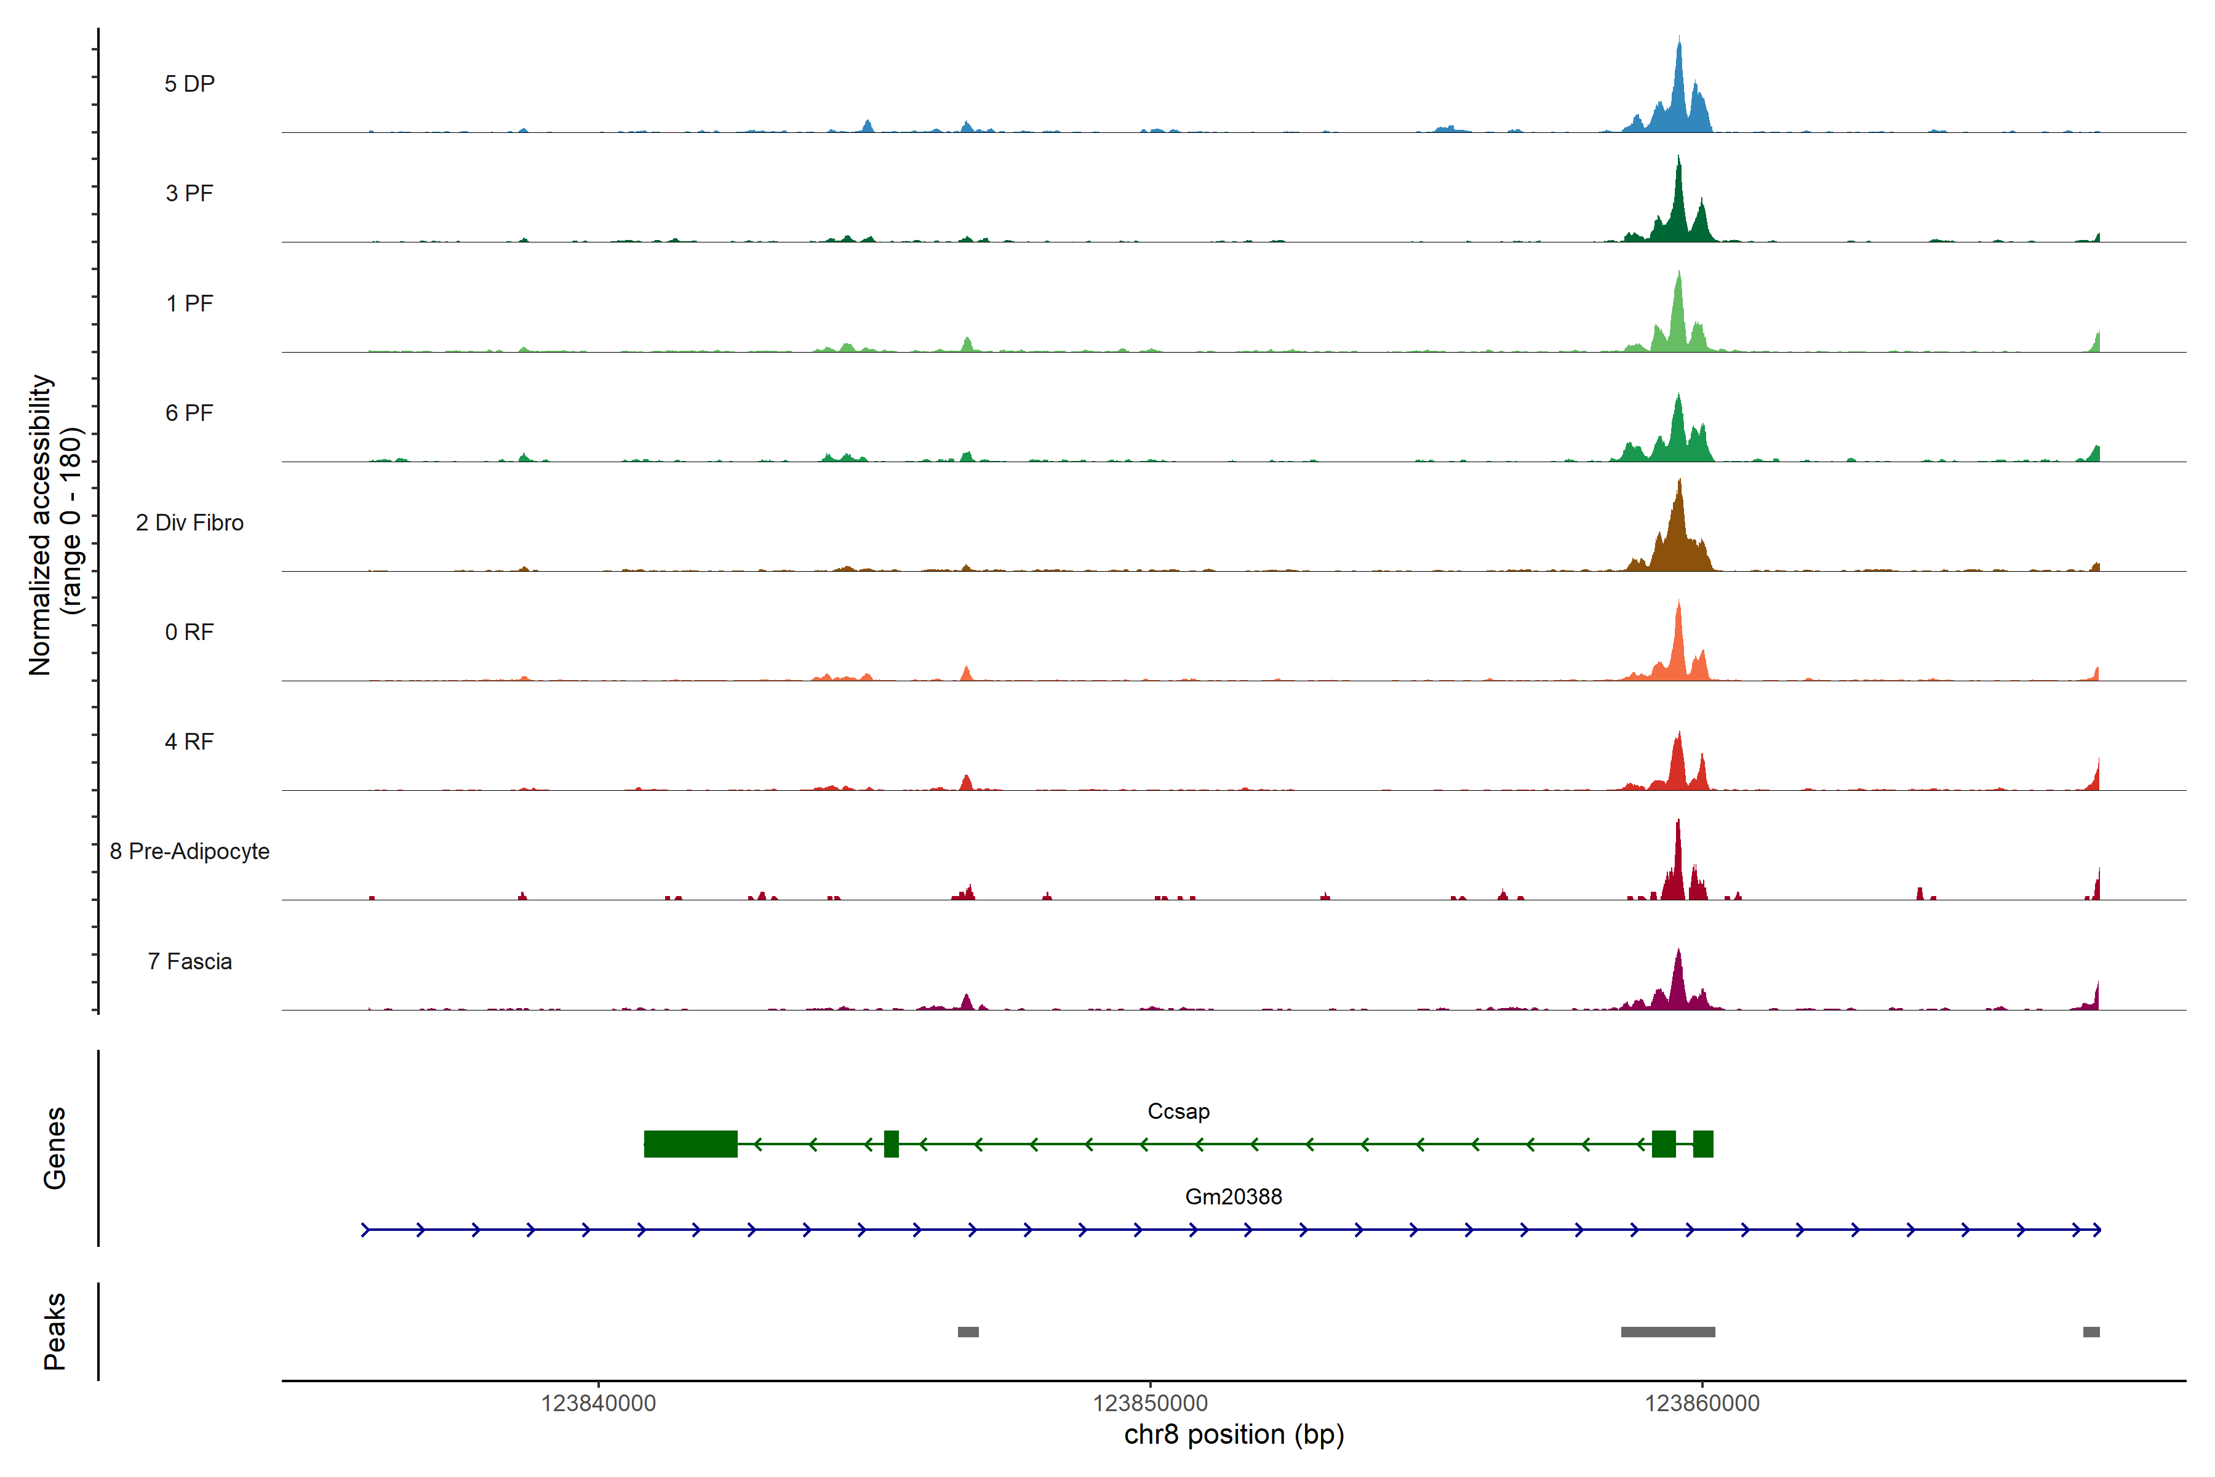Click the chr8 position axis title
Viewport: 2215px width, 1477px height.
(1234, 1435)
